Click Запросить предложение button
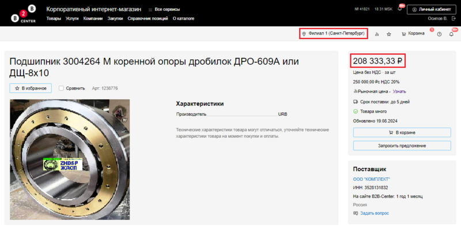The image size is (461, 229). pos(402,146)
